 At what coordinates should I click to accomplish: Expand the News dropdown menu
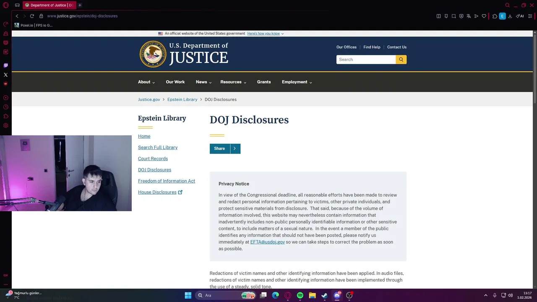(x=203, y=82)
